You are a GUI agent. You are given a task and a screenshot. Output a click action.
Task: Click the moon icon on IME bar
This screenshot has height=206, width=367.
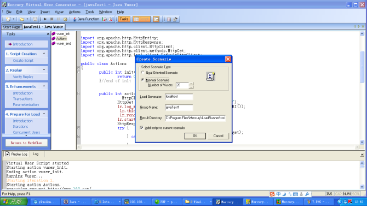[284, 194]
